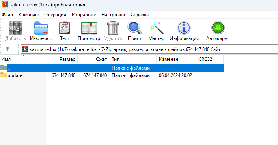Sort by the CRC32 column header
Screen dimensions: 278x145
coord(209,59)
